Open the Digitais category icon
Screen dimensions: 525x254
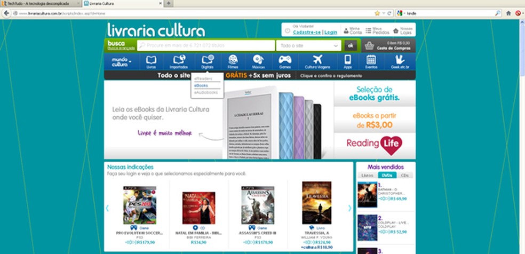tap(208, 60)
